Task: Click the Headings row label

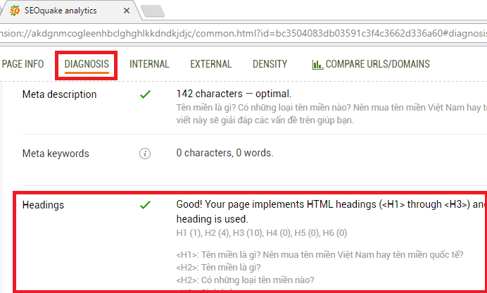Action: click(44, 205)
